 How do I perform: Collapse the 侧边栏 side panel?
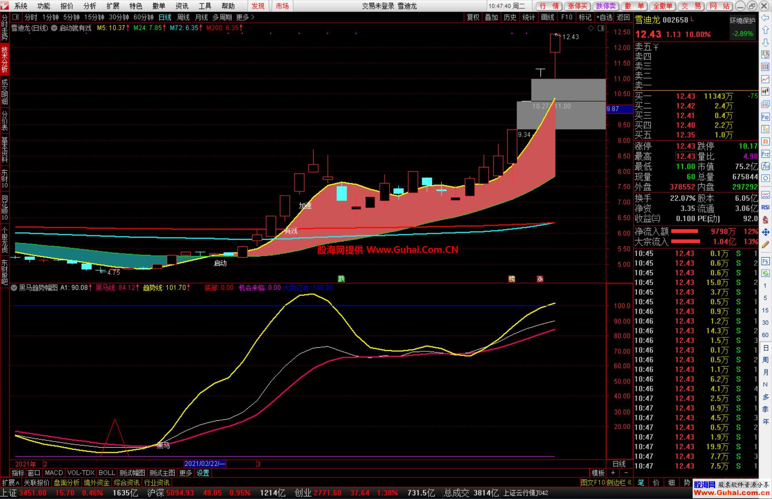point(619,483)
